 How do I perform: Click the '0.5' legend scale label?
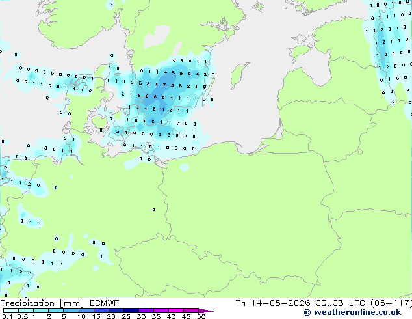pyautogui.click(x=22, y=316)
